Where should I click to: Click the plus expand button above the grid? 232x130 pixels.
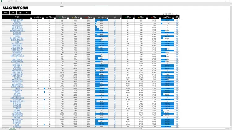coord(62,3)
